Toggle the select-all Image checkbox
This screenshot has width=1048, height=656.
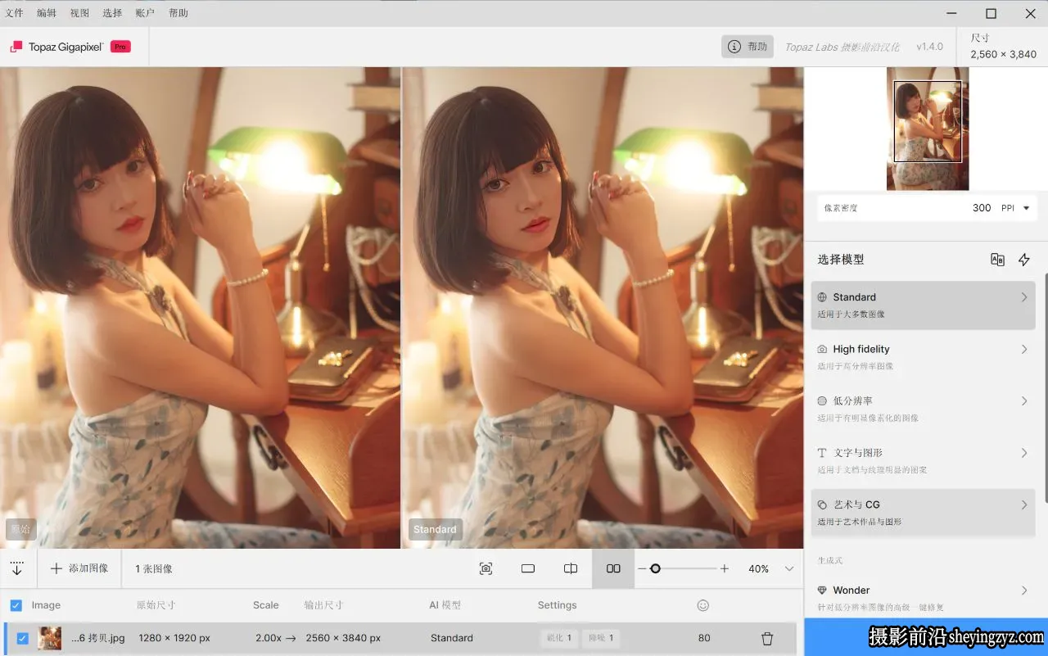tap(16, 605)
